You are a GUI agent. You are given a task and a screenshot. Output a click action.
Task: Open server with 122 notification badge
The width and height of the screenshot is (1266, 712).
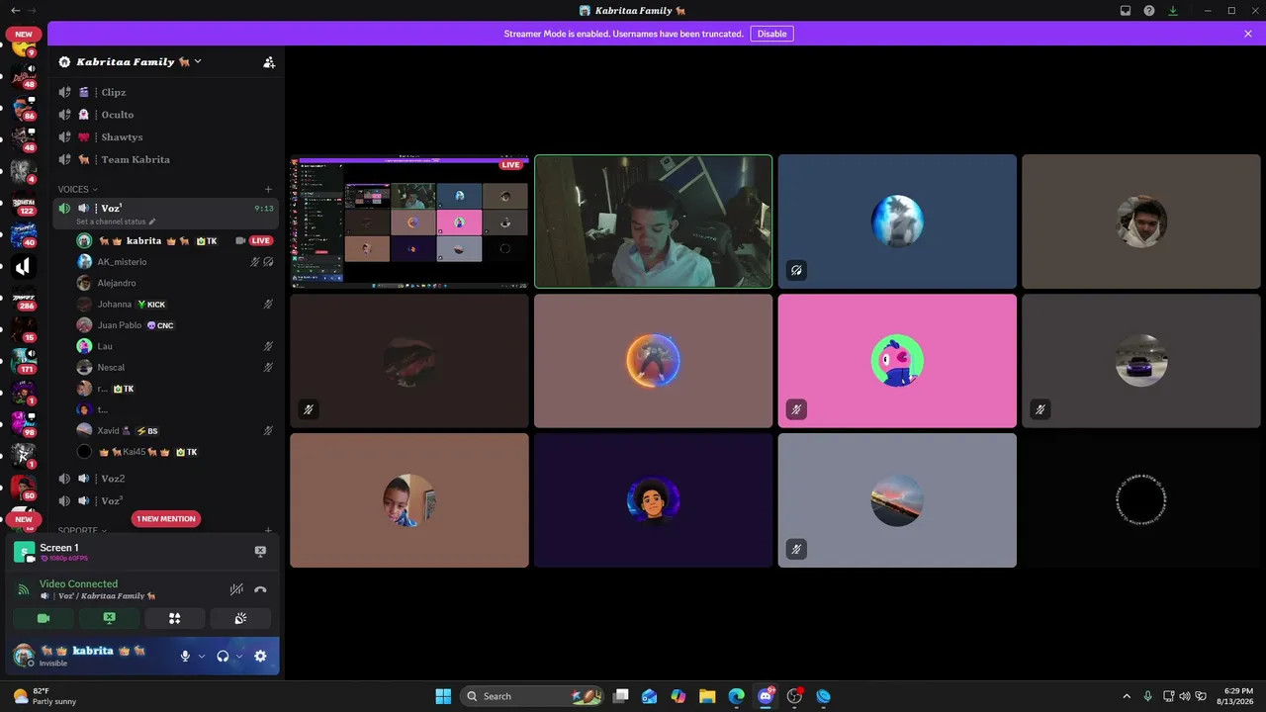click(24, 203)
